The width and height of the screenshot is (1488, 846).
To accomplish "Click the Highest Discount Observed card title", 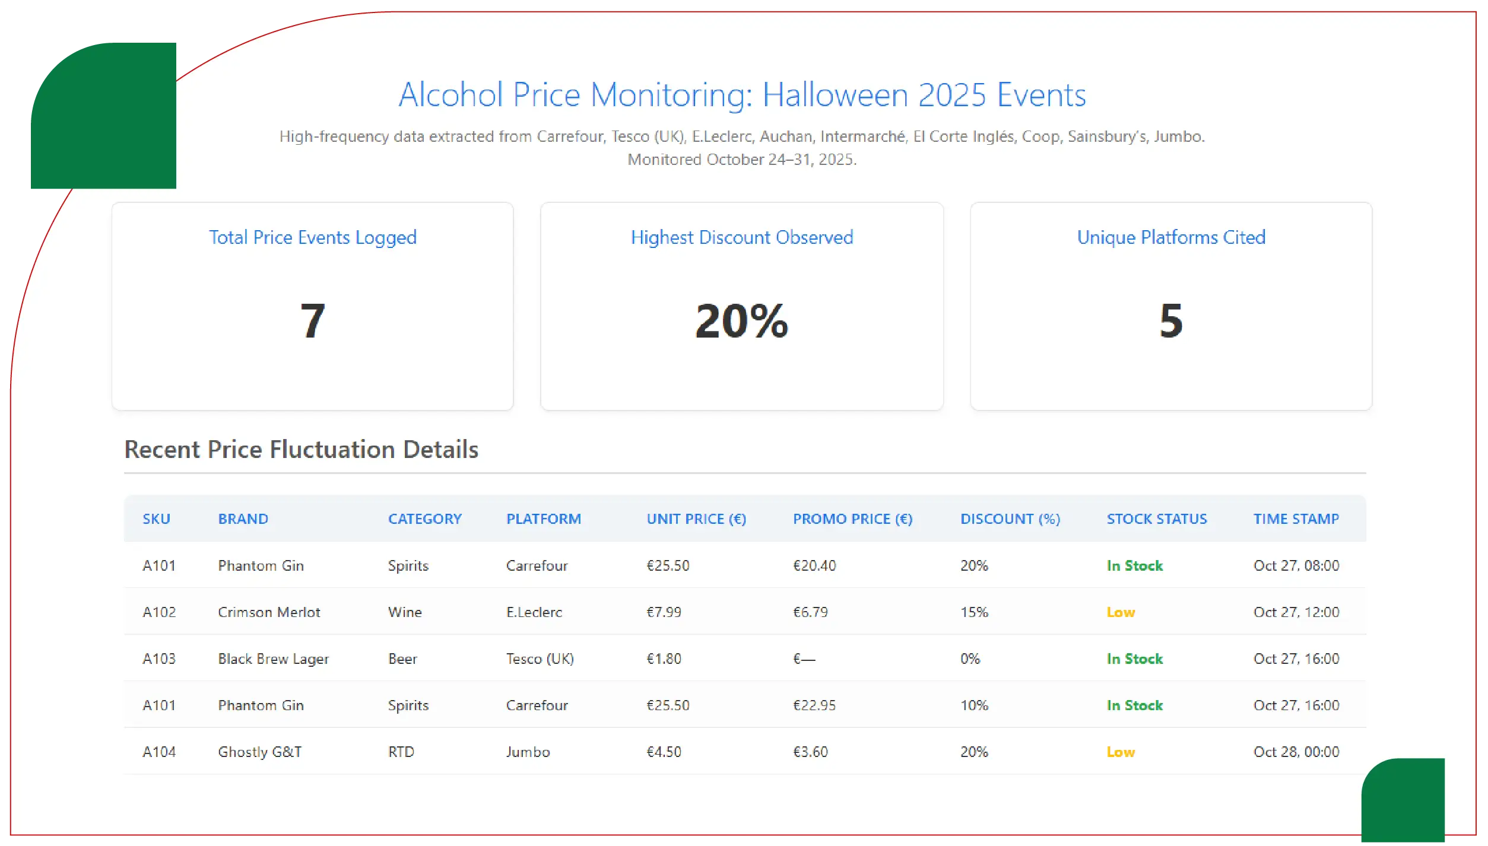I will click(741, 237).
